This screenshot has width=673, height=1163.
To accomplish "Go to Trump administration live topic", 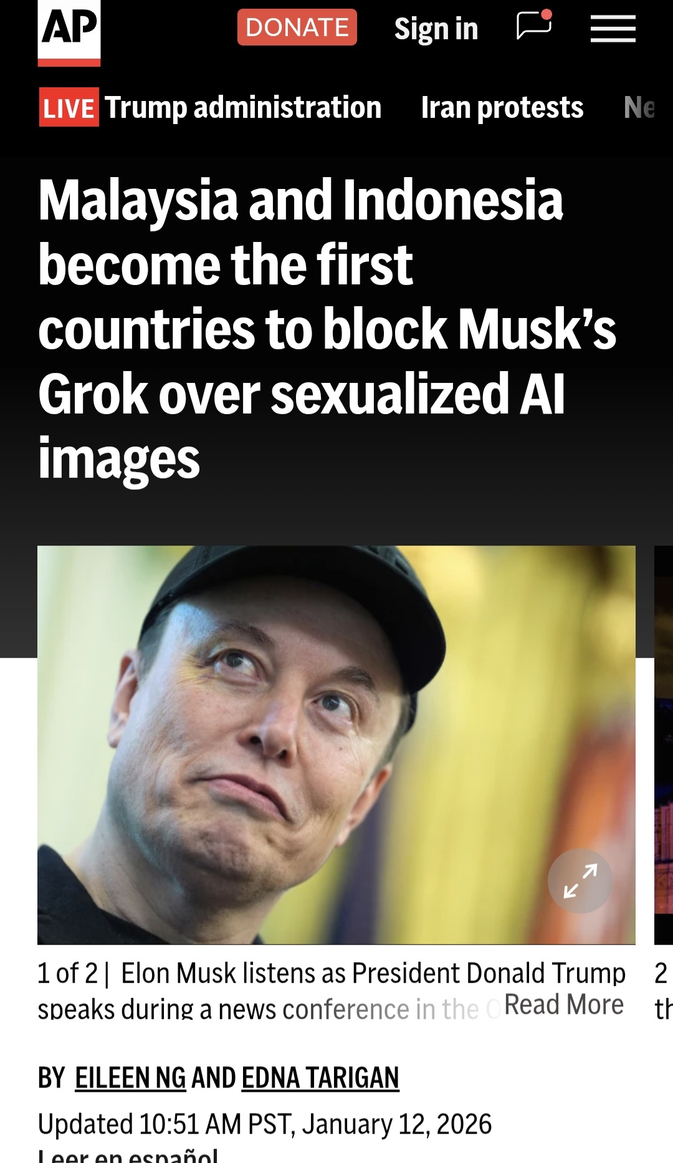I will [x=242, y=107].
